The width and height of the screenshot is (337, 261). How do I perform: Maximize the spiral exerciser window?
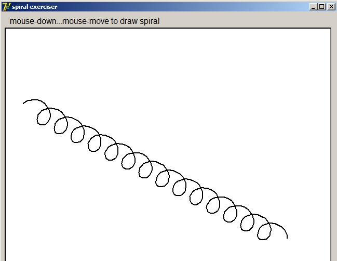tap(322, 7)
